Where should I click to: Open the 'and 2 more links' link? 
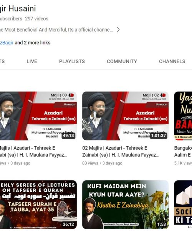coord(33,43)
